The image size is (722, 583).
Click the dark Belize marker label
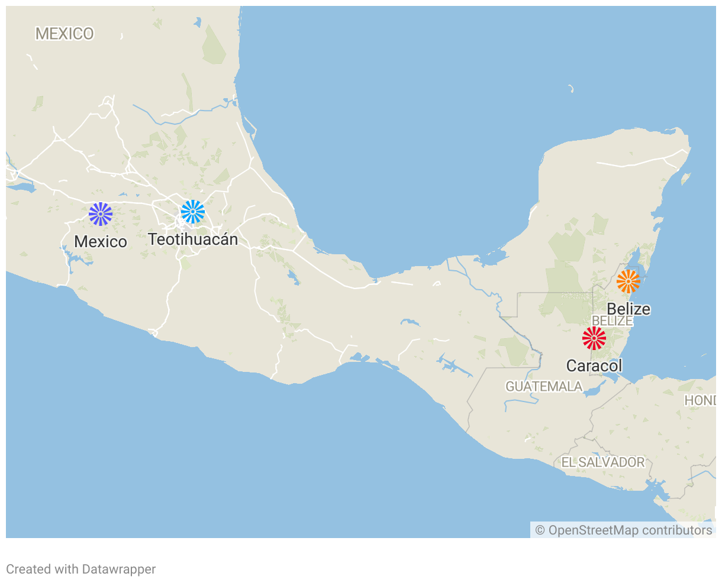tap(628, 309)
